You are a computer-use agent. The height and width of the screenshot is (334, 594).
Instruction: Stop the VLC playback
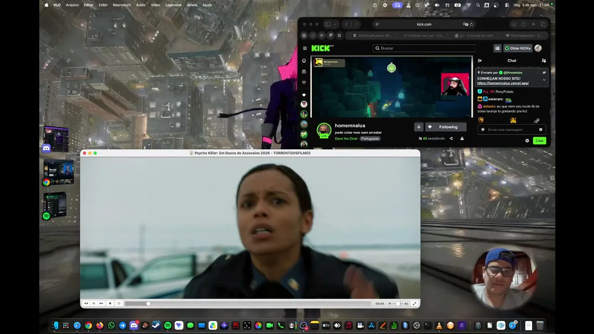(110, 303)
